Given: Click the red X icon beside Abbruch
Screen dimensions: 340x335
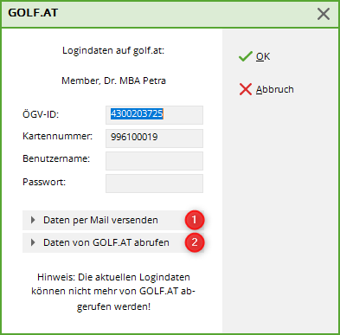Looking at the screenshot, I should click(246, 89).
